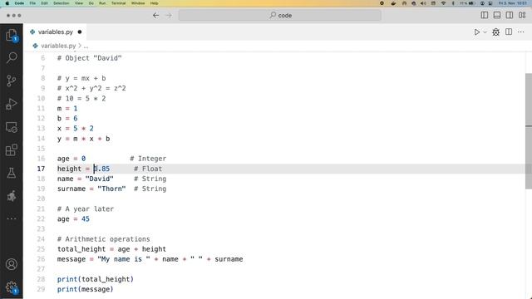
Task: Click the 'y = m * x + b' line
Action: tap(83, 139)
